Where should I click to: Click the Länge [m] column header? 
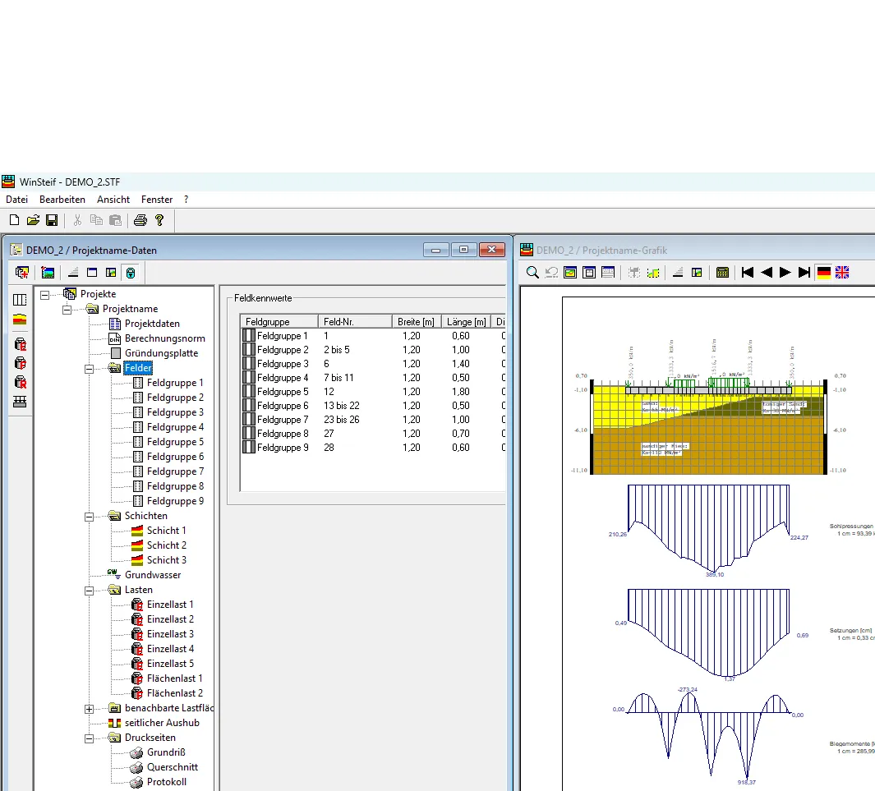(467, 321)
